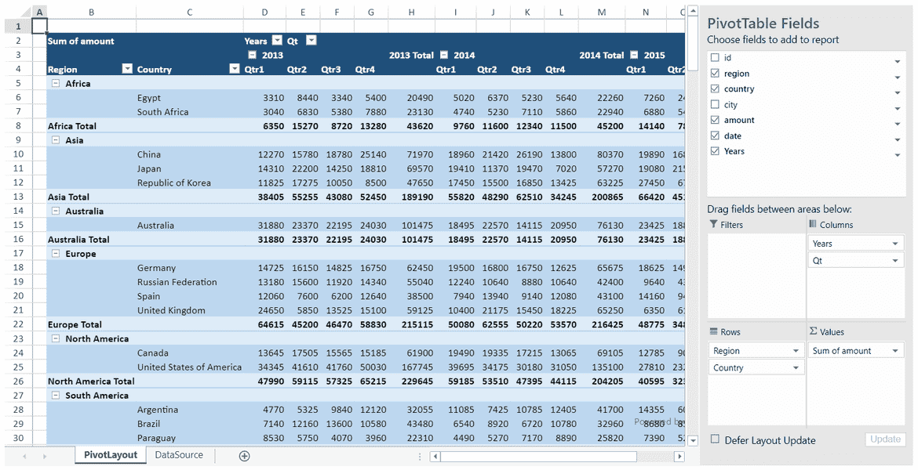Click the Sigma icon beside Values label
This screenshot has height=470, width=918.
(x=813, y=331)
